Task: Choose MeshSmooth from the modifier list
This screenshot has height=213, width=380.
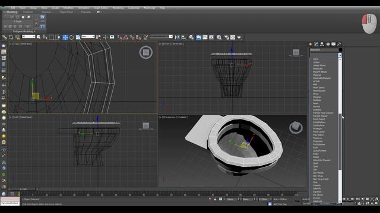Action: [319, 91]
